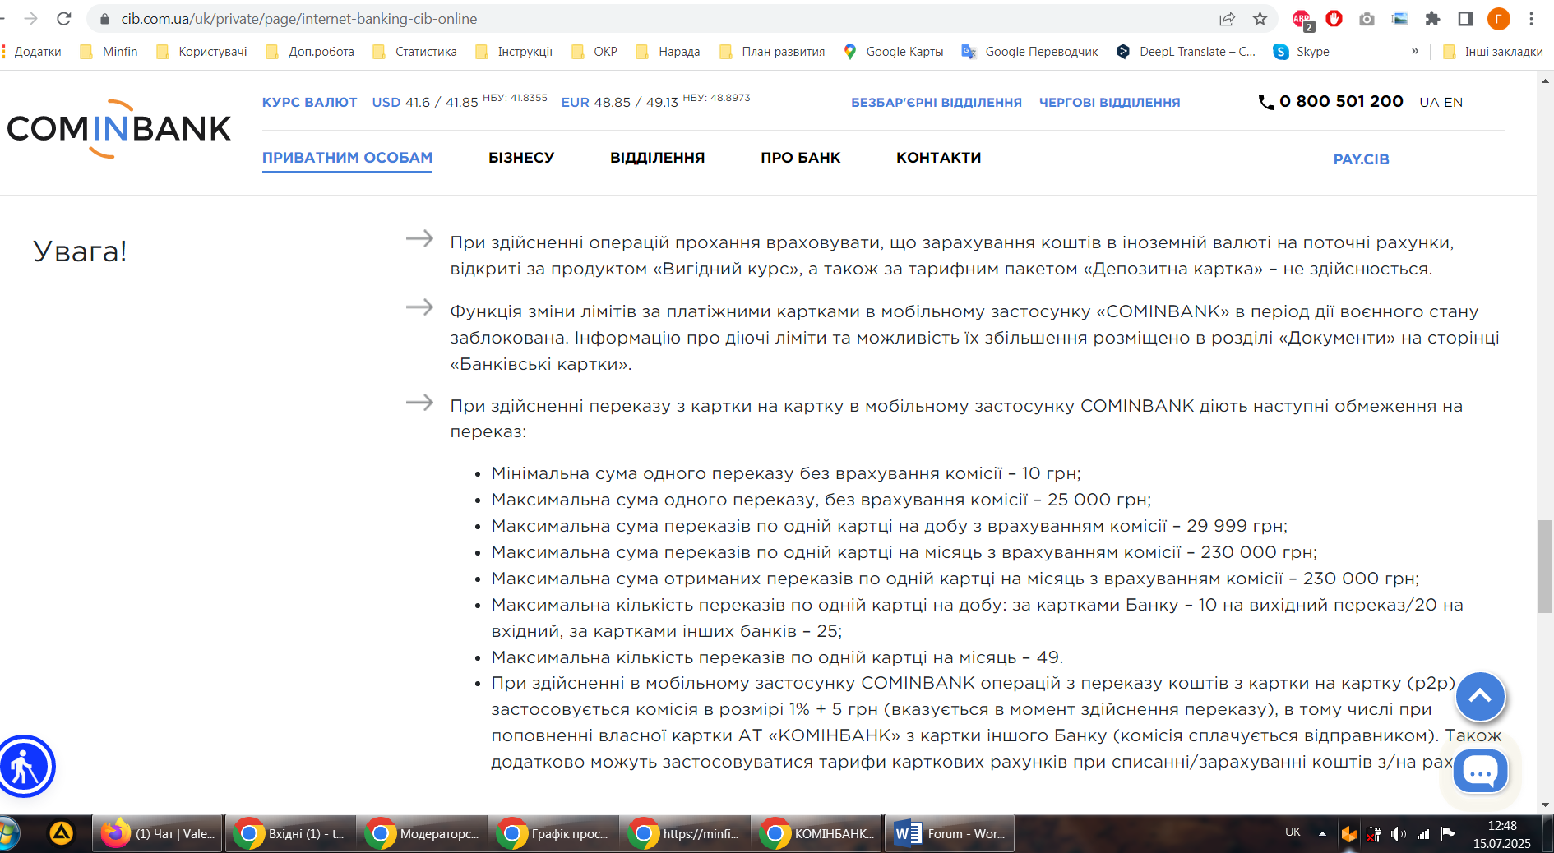The height and width of the screenshot is (853, 1554).
Task: Open the red stop-hand AdBlock extension
Action: pos(1334,18)
